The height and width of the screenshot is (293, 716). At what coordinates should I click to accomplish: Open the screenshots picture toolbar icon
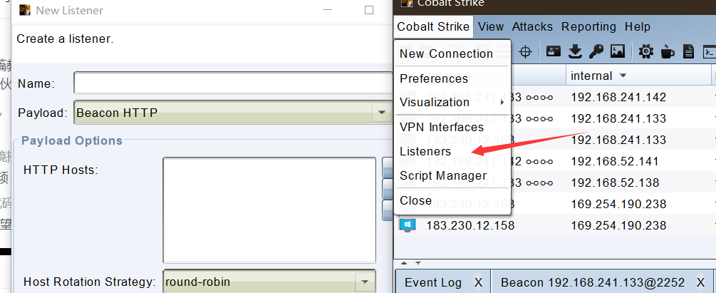[618, 51]
